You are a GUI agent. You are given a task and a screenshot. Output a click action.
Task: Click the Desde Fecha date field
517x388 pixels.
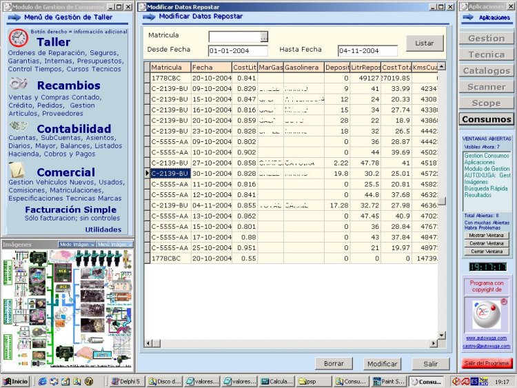pos(238,51)
